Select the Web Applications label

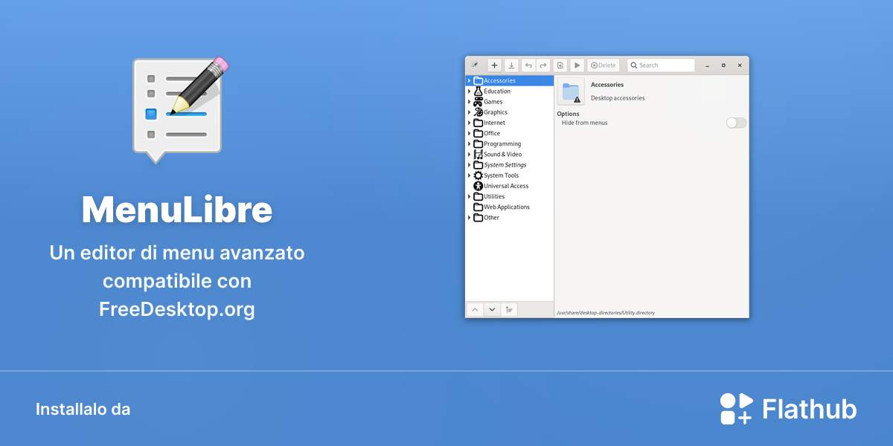(507, 207)
